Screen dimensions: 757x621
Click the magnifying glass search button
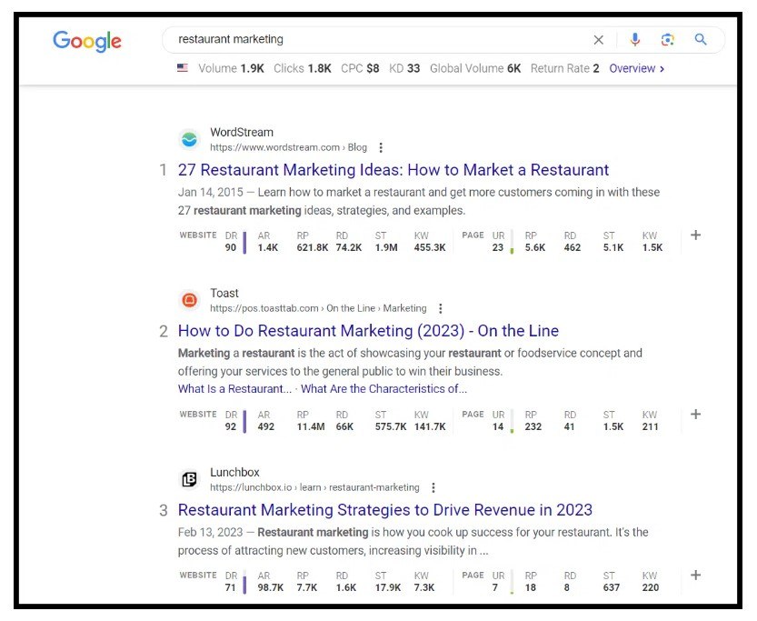[x=701, y=39]
